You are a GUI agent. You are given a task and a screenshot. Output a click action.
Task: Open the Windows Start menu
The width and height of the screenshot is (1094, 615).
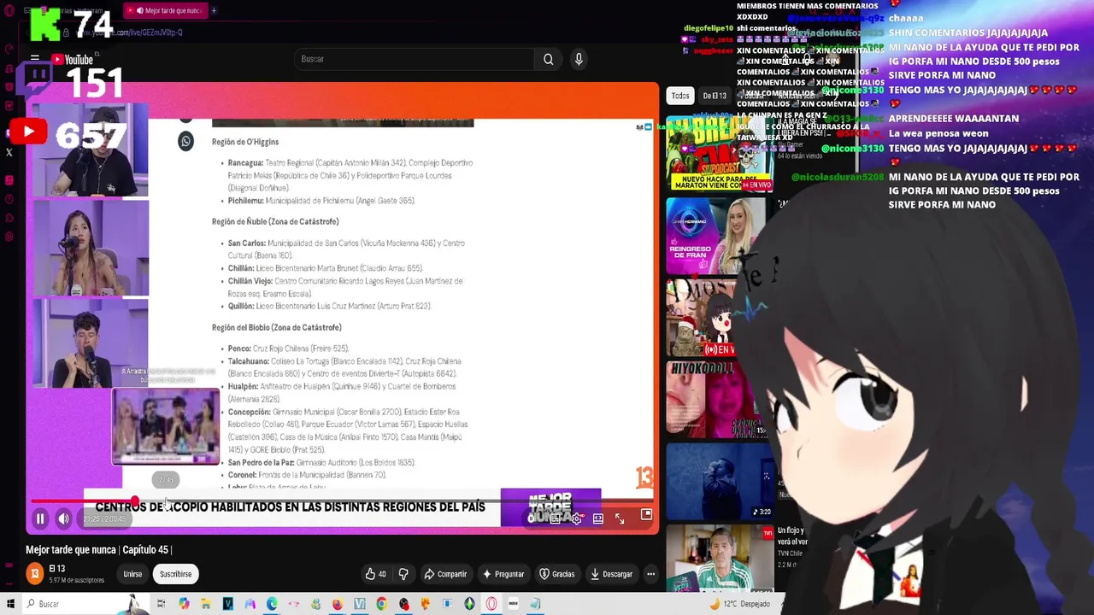(10, 604)
